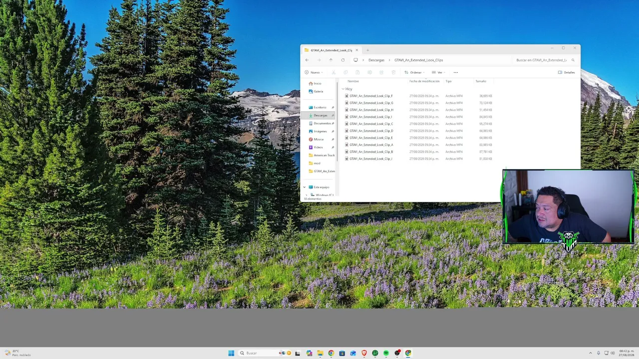Close the File Explorer window
Screen dimensions: 639x359
click(575, 48)
